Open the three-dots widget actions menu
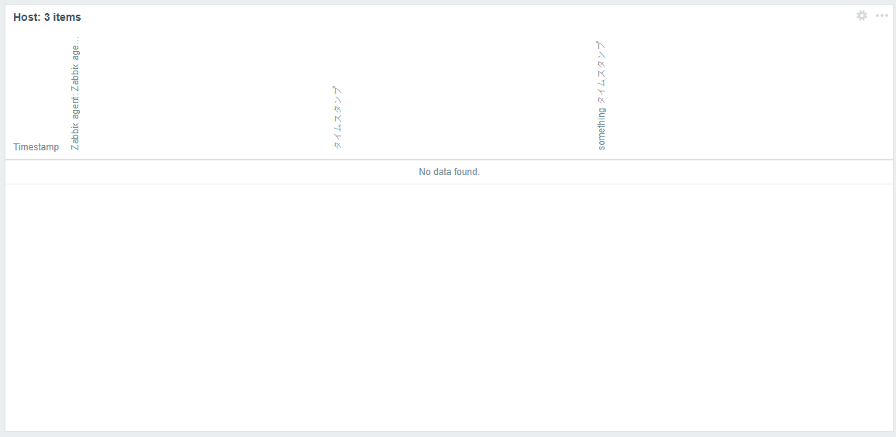The width and height of the screenshot is (896, 437). [x=882, y=15]
